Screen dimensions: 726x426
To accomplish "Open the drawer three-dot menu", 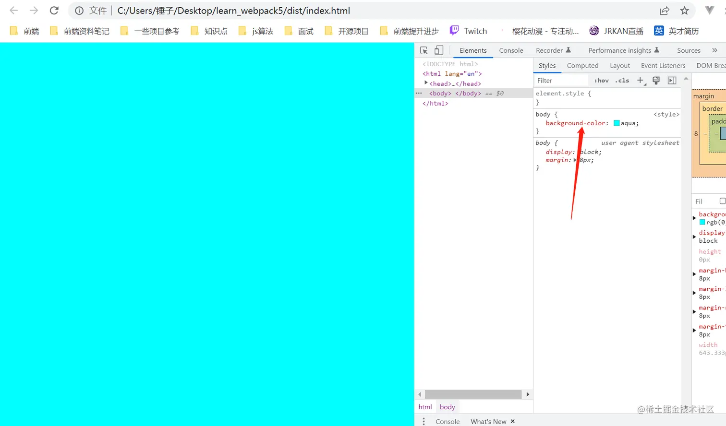I will (x=423, y=421).
